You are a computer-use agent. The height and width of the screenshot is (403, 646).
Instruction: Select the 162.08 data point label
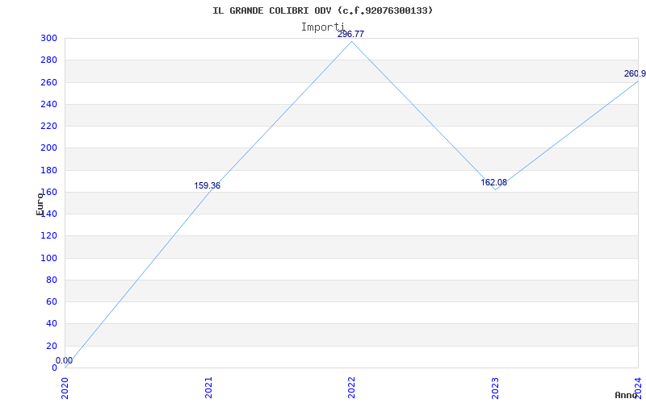pyautogui.click(x=494, y=183)
